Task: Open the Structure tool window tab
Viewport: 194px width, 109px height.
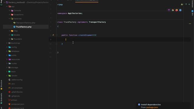Action: point(1,85)
